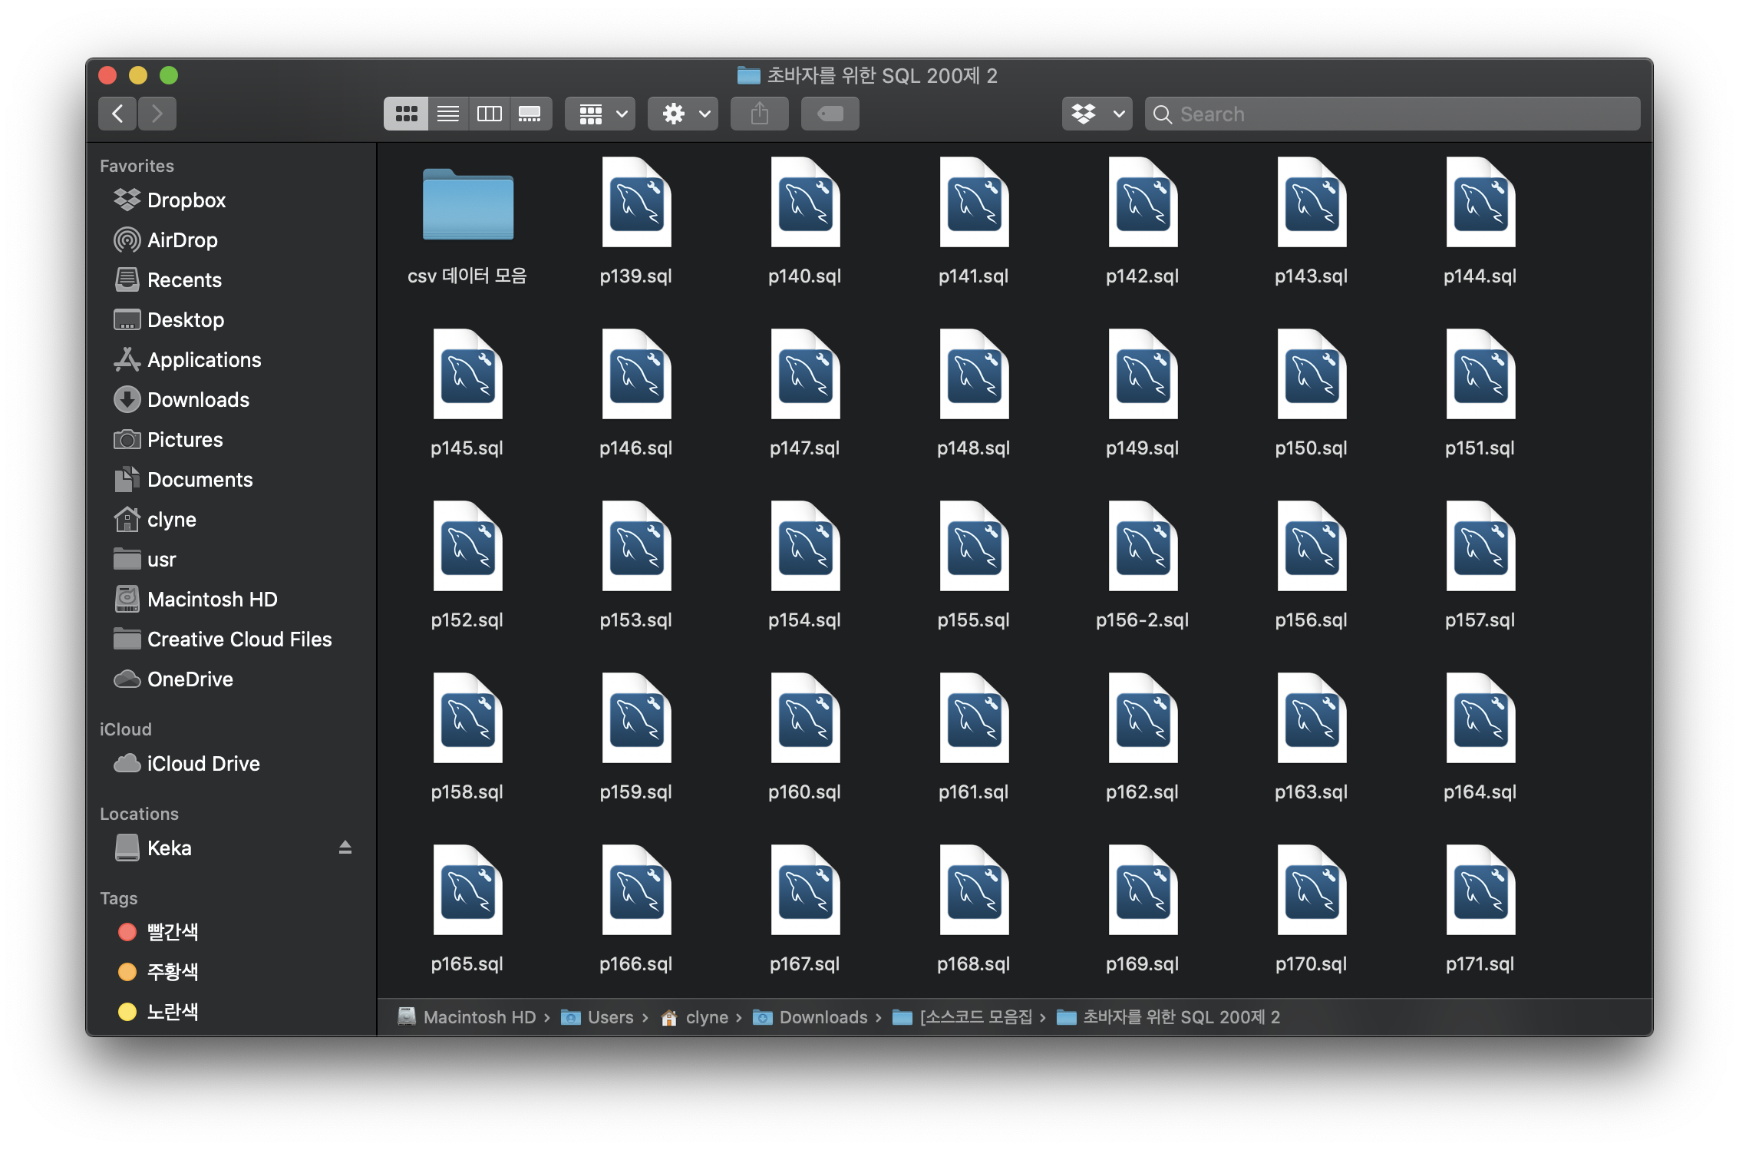Open the group-by arrangement dropdown
The height and width of the screenshot is (1150, 1739).
[x=601, y=114]
